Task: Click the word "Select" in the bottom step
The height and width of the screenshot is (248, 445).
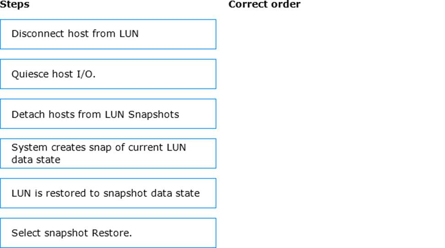Action: coord(26,233)
